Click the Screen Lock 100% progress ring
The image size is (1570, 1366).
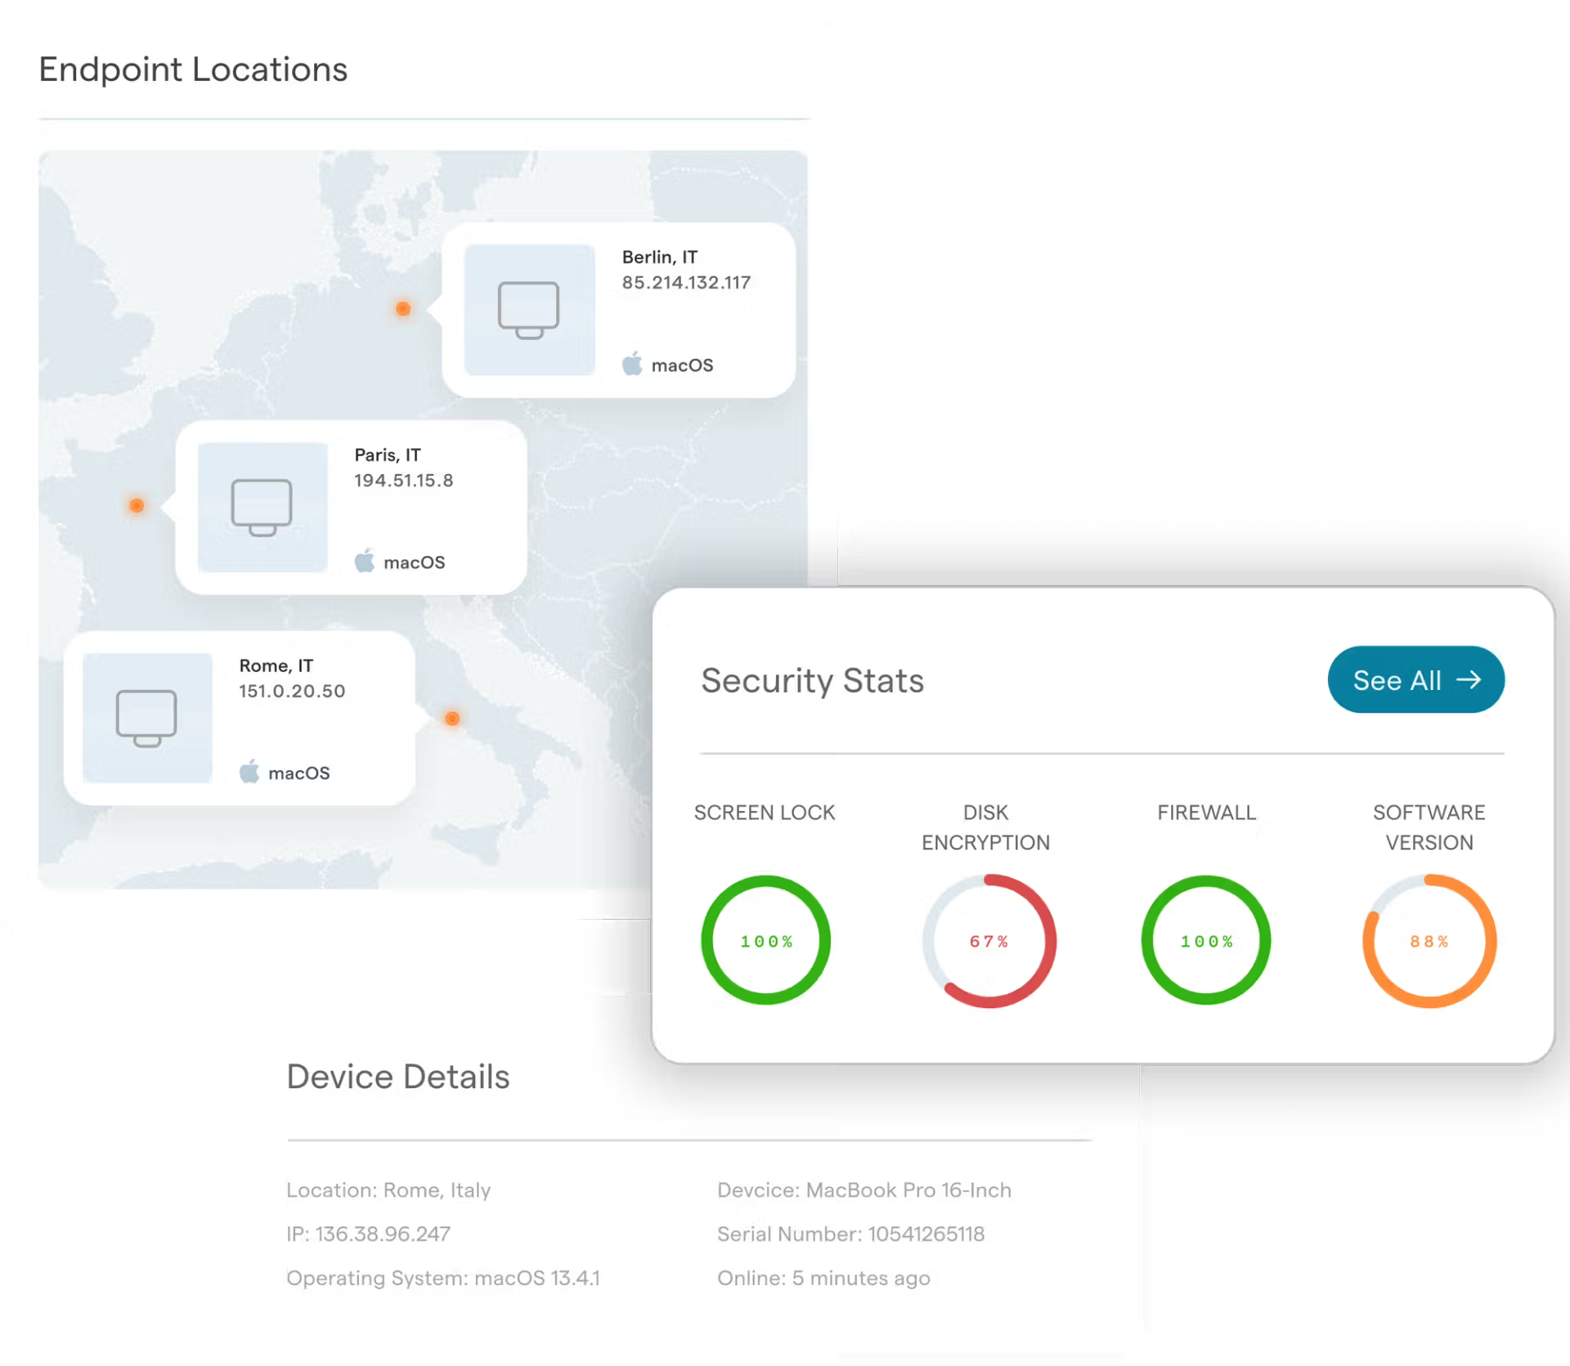click(x=766, y=941)
